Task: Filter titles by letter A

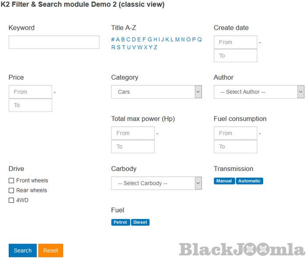Action: click(118, 39)
